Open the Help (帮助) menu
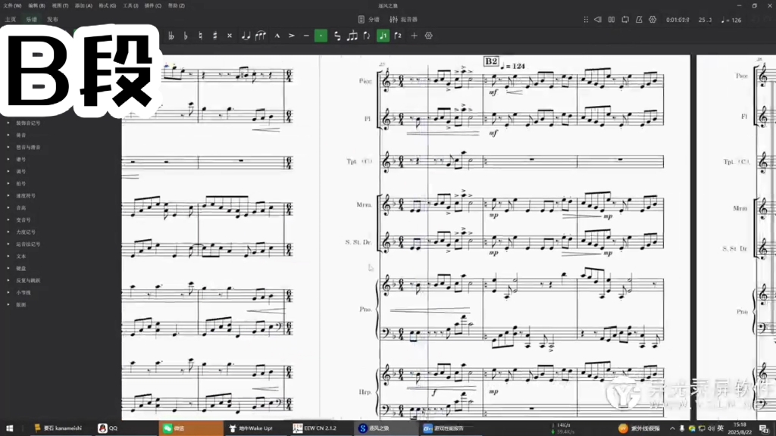 176,5
